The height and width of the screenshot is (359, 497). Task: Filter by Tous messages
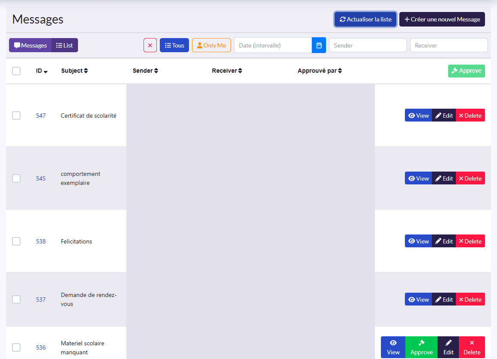(174, 45)
